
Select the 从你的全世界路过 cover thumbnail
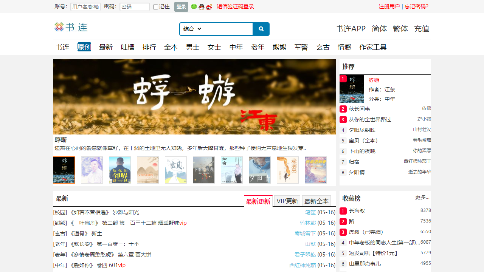tap(120, 170)
